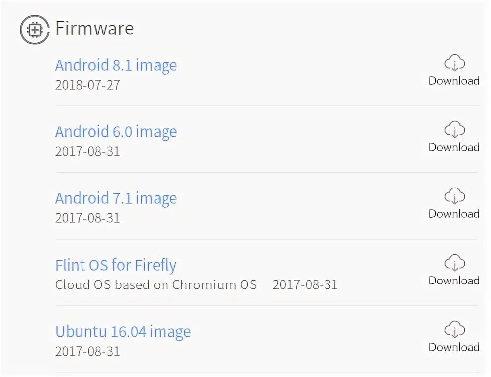
Task: Click the cloud download icon for Flint OS
Action: point(454,263)
